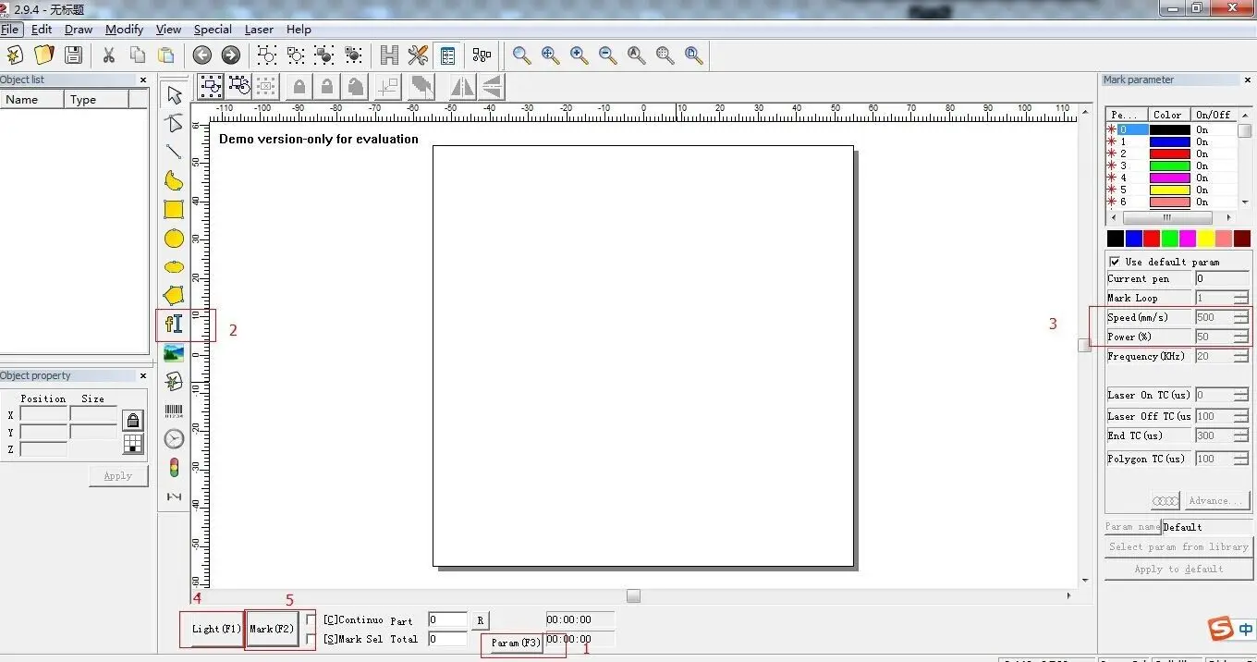Select the traffic-light input port tool
This screenshot has width=1257, height=662.
[174, 468]
